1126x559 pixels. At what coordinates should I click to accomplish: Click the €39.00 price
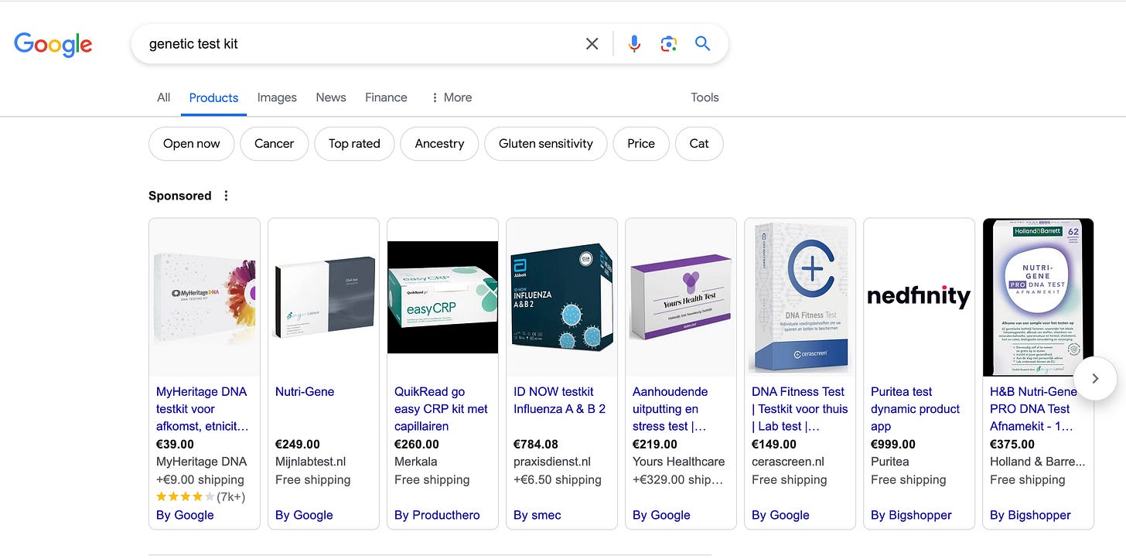[x=175, y=445]
